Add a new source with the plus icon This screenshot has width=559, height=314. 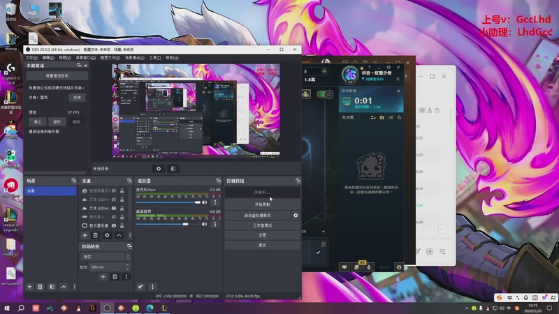point(85,235)
